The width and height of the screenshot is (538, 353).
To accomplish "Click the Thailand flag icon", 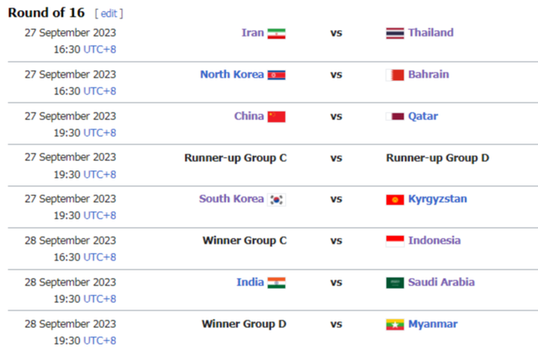I will pyautogui.click(x=395, y=33).
